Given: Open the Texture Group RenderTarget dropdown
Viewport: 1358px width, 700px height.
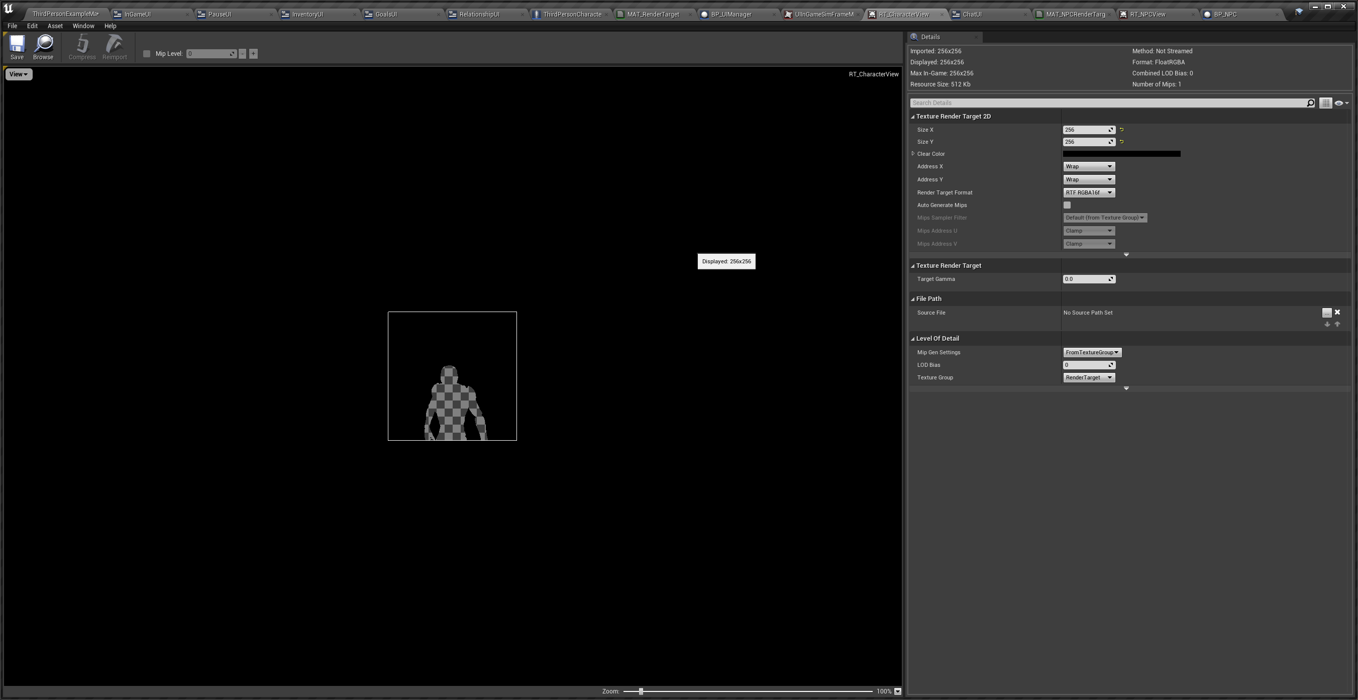Looking at the screenshot, I should (x=1089, y=377).
